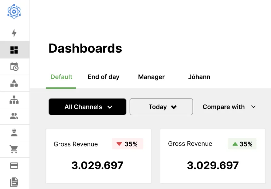Open the lightning bolt sidebar item
Screen dimensions: 271x189
(14, 33)
